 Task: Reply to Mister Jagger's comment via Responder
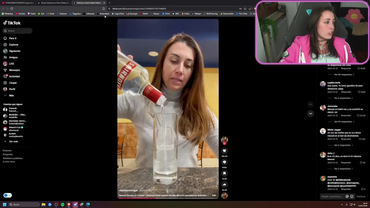coord(346,139)
